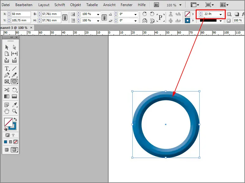Image resolution: width=245 pixels, height=183 pixels.
Task: Toggle constrain proportions for scaling percentages
Action: [104, 17]
